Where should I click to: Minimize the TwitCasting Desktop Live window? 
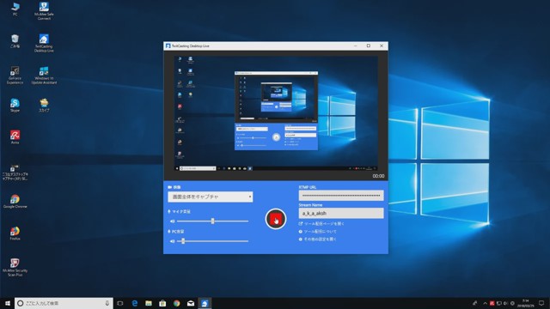click(355, 45)
